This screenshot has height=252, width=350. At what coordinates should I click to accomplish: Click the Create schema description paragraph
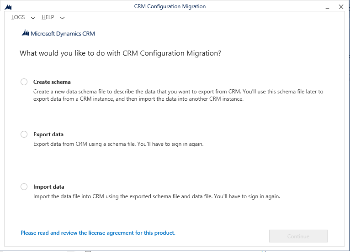[x=178, y=95]
